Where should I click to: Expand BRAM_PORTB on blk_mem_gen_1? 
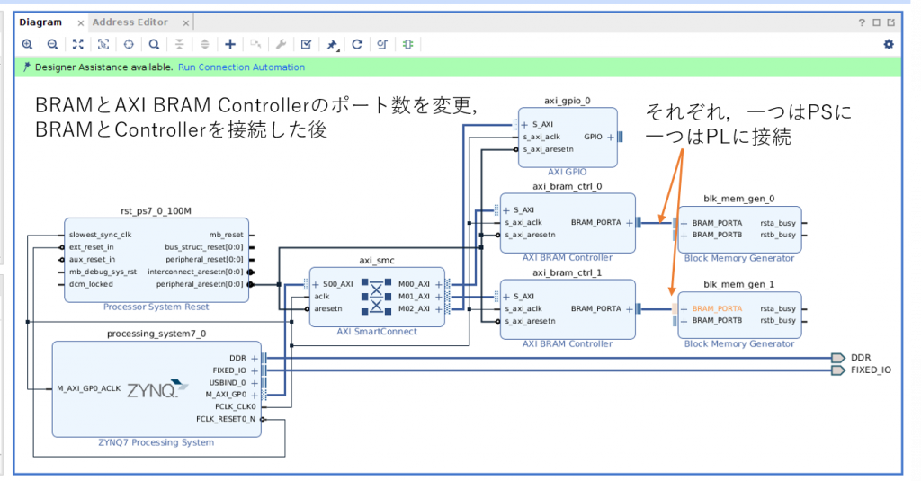point(684,321)
